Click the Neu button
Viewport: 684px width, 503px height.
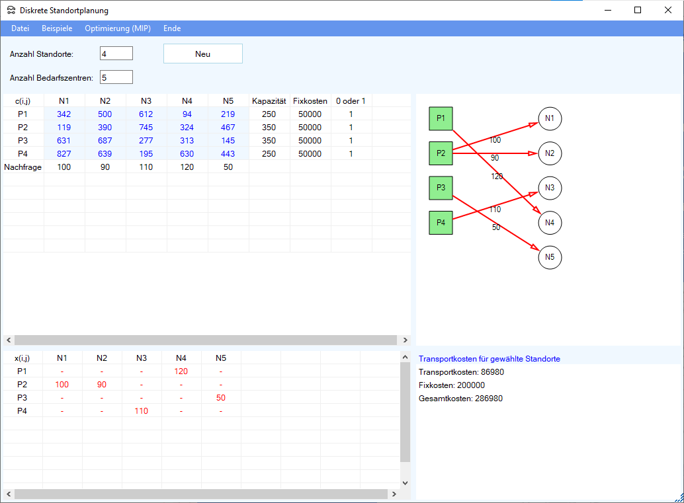click(203, 54)
